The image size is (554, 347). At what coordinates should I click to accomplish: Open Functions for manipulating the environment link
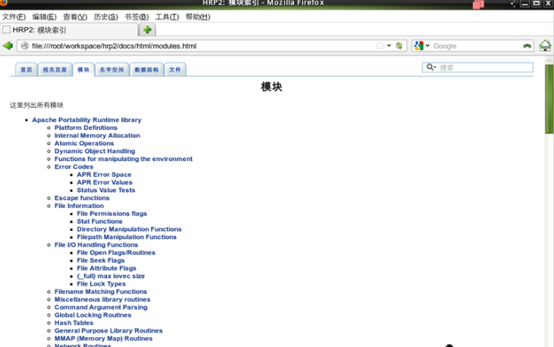click(123, 159)
